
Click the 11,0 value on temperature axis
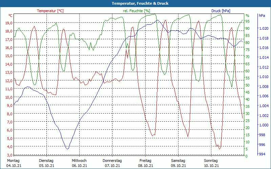click(x=9, y=89)
